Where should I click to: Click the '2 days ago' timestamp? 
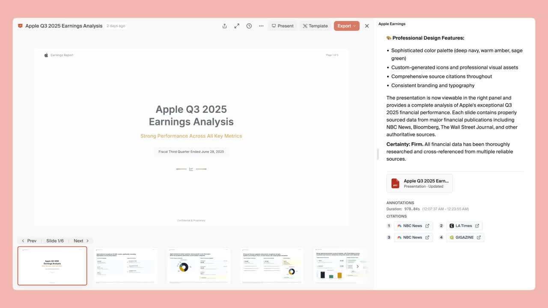(116, 26)
